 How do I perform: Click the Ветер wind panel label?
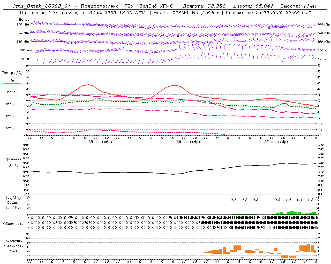[24, 20]
